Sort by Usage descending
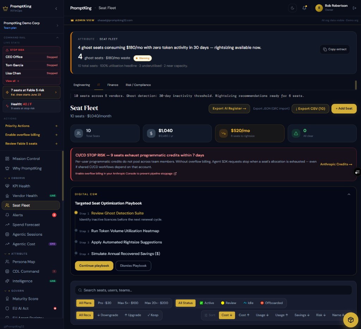The width and height of the screenshot is (361, 329). pos(262,315)
